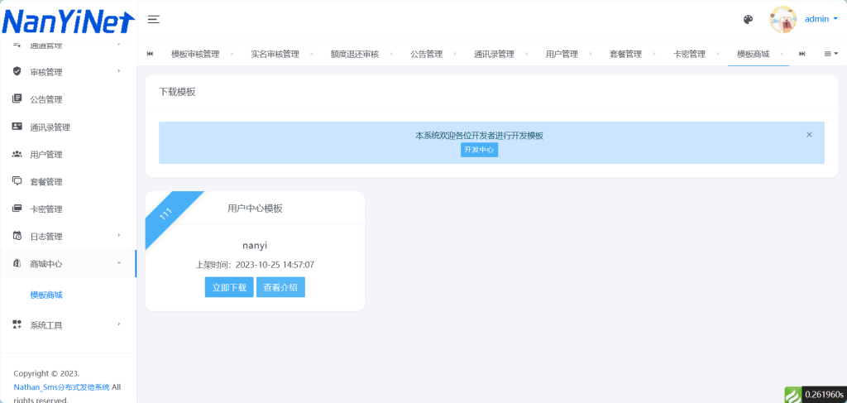The height and width of the screenshot is (403, 847).
Task: Switch to the 模板审核管理 tab
Action: pyautogui.click(x=195, y=54)
